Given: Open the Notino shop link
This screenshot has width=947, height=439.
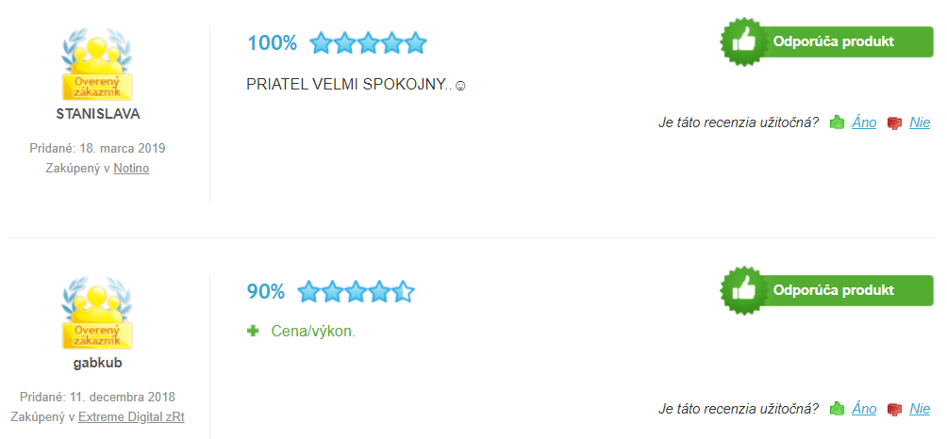Looking at the screenshot, I should coord(131,169).
